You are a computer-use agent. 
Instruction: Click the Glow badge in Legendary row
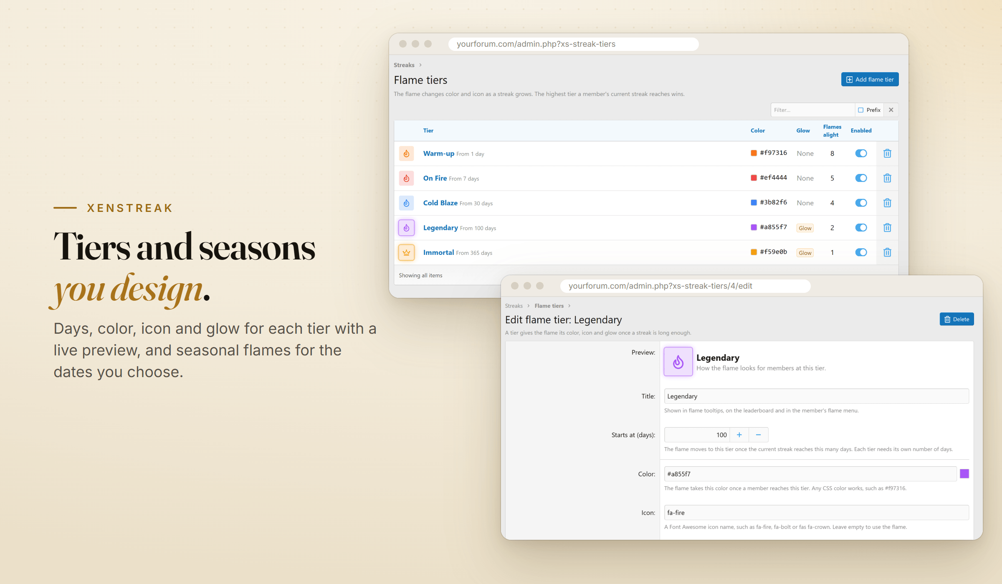click(805, 228)
